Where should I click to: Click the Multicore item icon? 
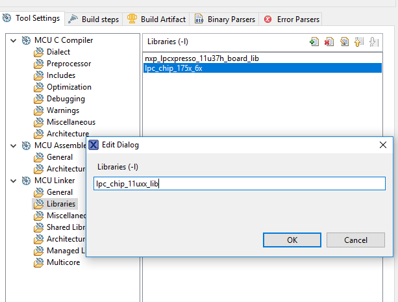38,262
